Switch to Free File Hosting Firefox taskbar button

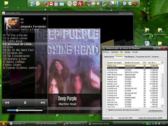tap(48, 124)
